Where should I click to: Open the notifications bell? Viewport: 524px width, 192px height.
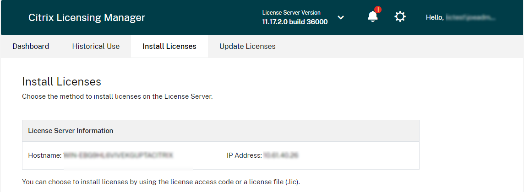(x=373, y=17)
